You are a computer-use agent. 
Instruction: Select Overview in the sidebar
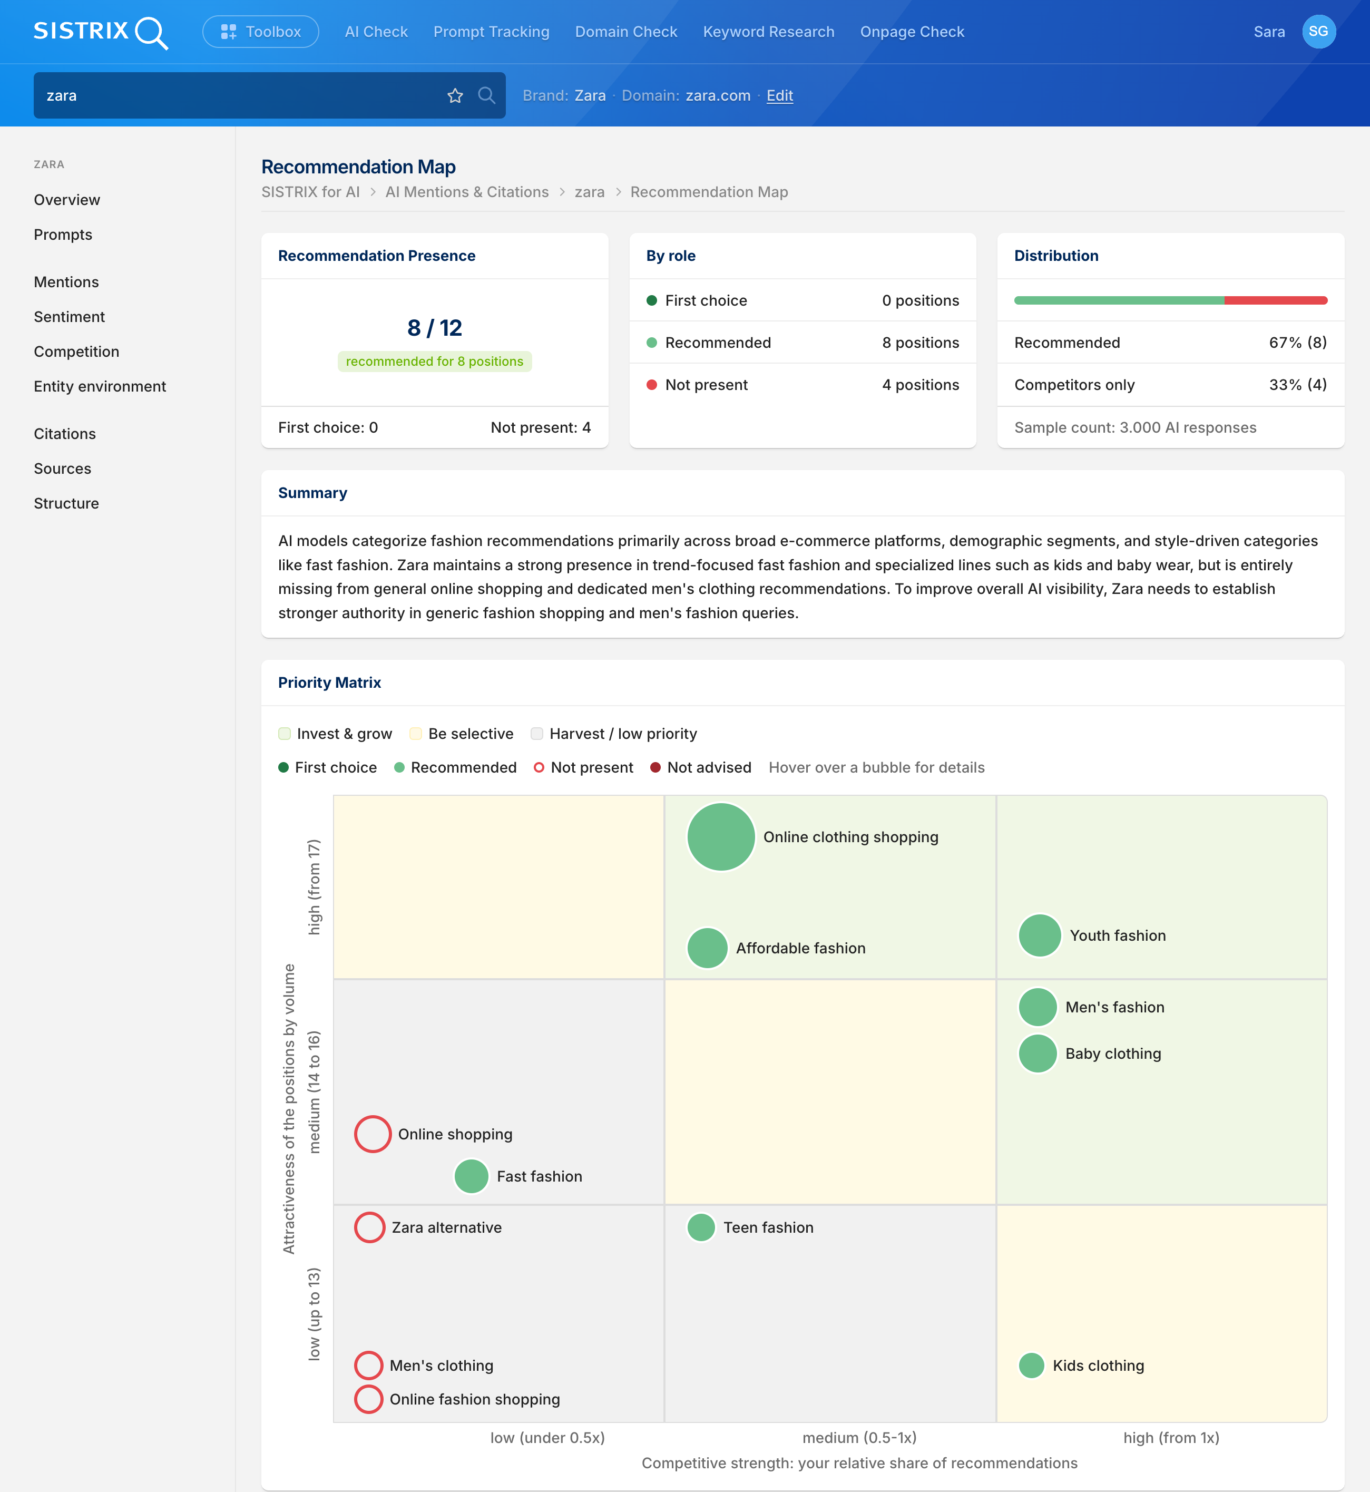click(67, 200)
